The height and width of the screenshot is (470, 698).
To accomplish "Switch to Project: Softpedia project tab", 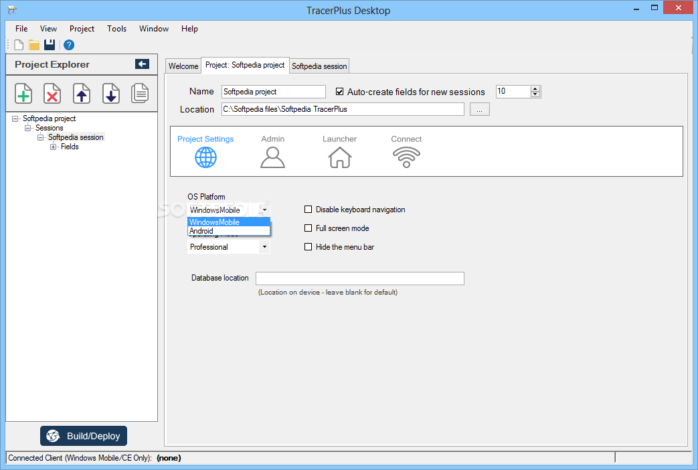I will tap(245, 65).
